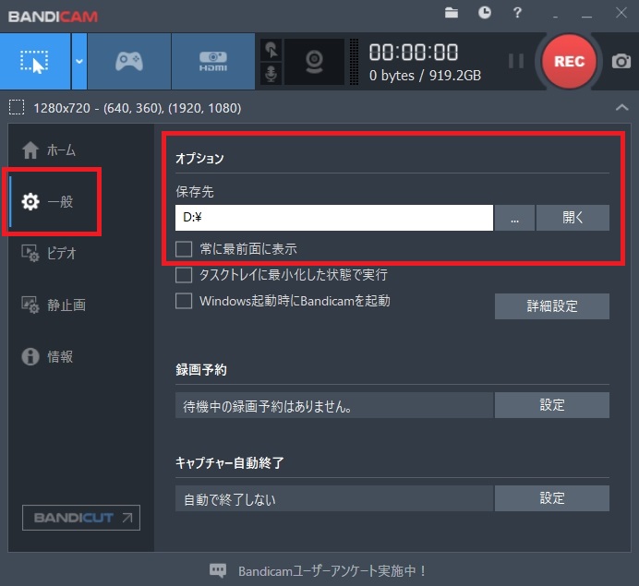Enable the 常に最前面に表示 checkbox
This screenshot has height=586, width=639.
(x=184, y=249)
